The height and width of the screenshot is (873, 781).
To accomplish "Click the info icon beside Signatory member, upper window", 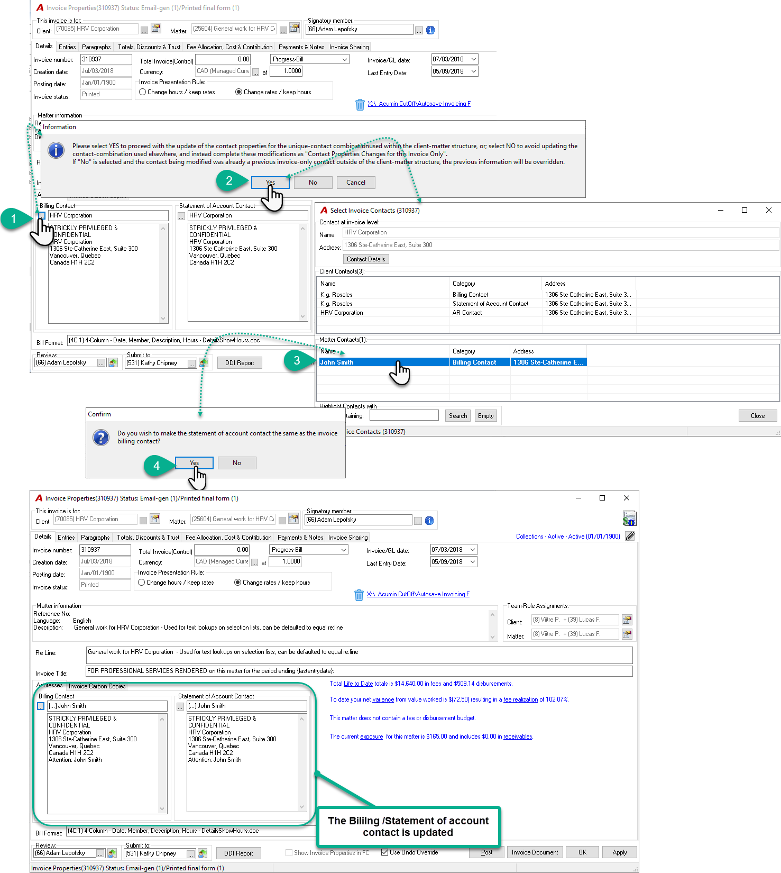I will (x=430, y=30).
